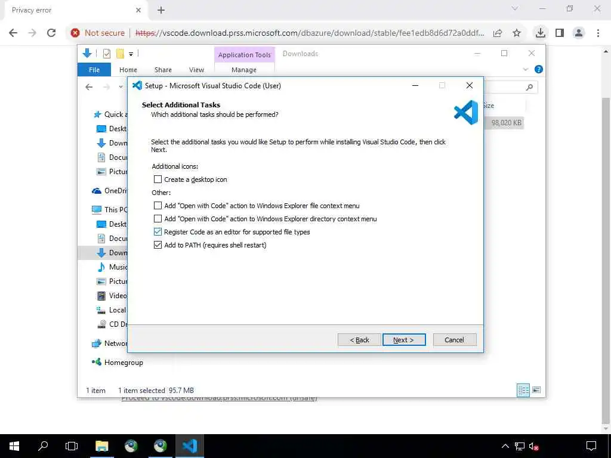Click the Explorer search magnifier icon
This screenshot has height=458, width=611.
529,87
